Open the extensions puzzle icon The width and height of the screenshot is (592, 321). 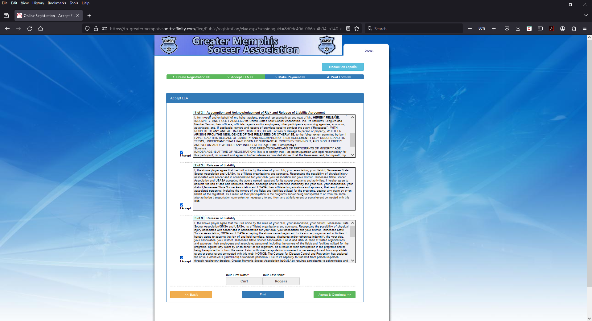[x=573, y=28]
